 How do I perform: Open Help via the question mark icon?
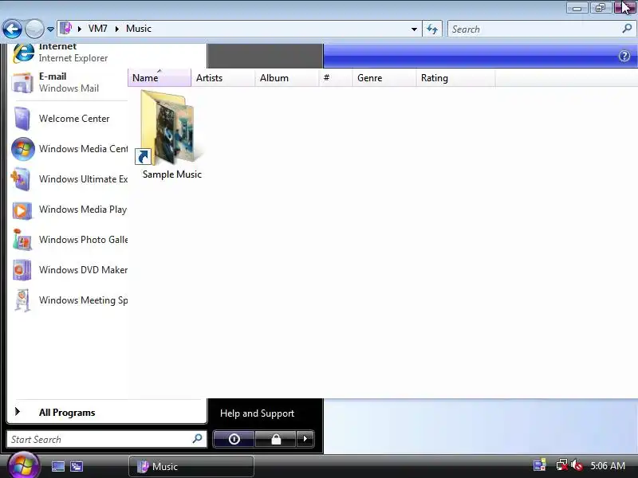tap(624, 56)
